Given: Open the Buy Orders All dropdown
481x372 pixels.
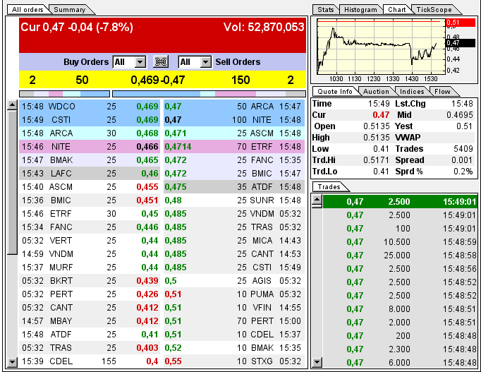Looking at the screenshot, I should click(130, 62).
